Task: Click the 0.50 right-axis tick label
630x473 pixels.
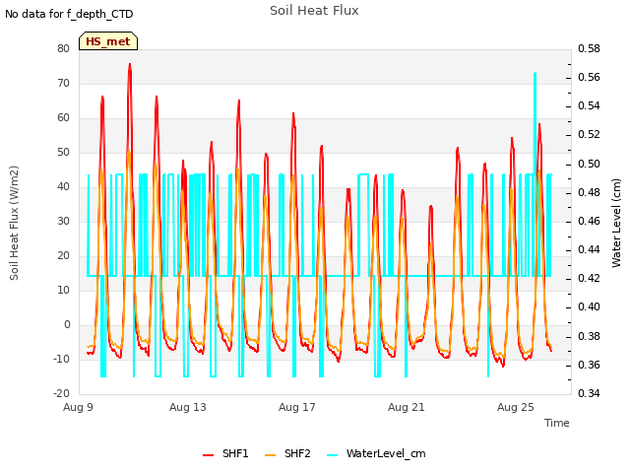Action: 589,165
